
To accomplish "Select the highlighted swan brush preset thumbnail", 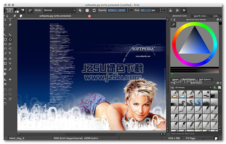I will [x=198, y=102].
